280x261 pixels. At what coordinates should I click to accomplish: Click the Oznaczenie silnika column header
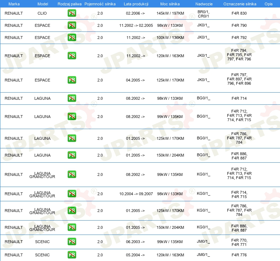(240, 4)
